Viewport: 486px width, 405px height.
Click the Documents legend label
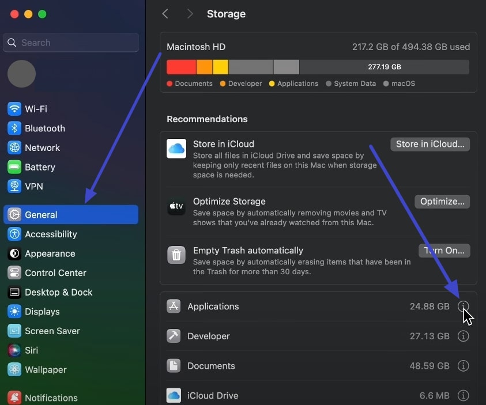194,84
